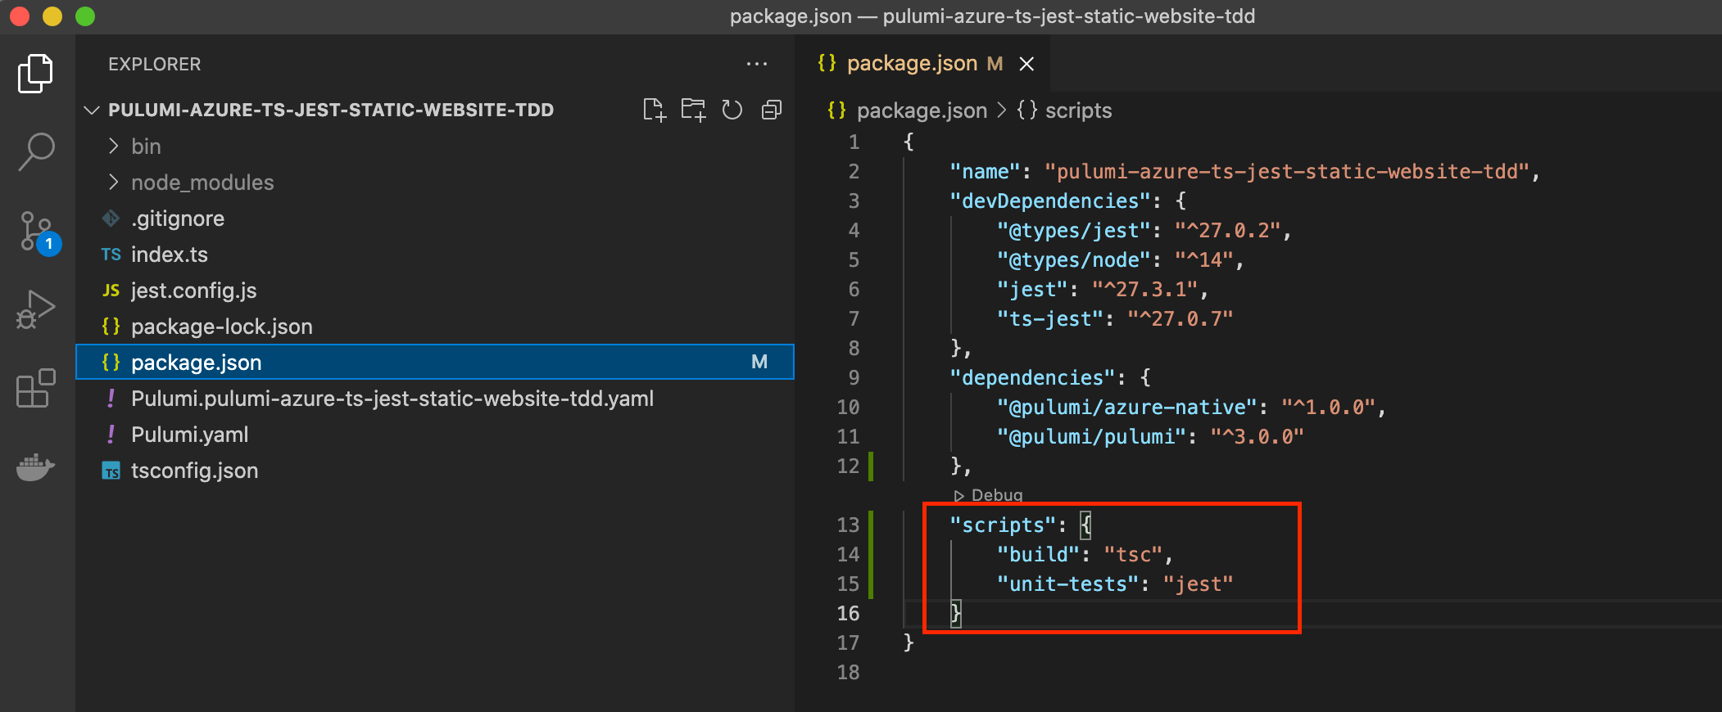
Task: Click the "devDependencies" key on line 3
Action: (x=1051, y=201)
